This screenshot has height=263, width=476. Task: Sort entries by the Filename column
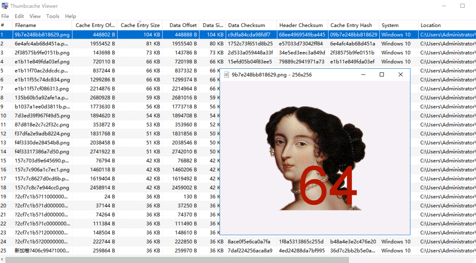point(26,25)
